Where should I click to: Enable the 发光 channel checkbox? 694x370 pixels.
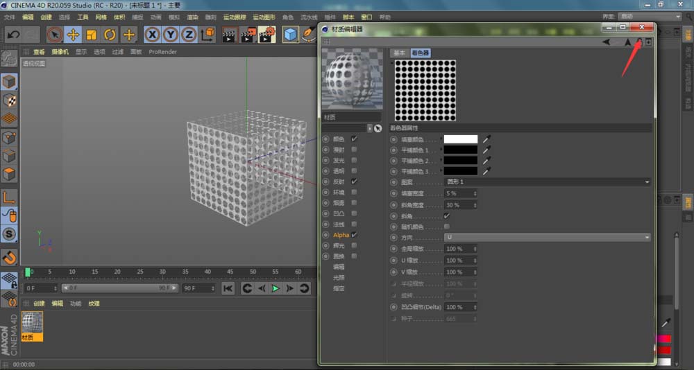(354, 160)
